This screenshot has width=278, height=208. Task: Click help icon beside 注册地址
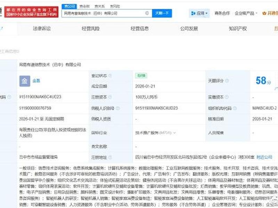pyautogui.click(x=110, y=157)
